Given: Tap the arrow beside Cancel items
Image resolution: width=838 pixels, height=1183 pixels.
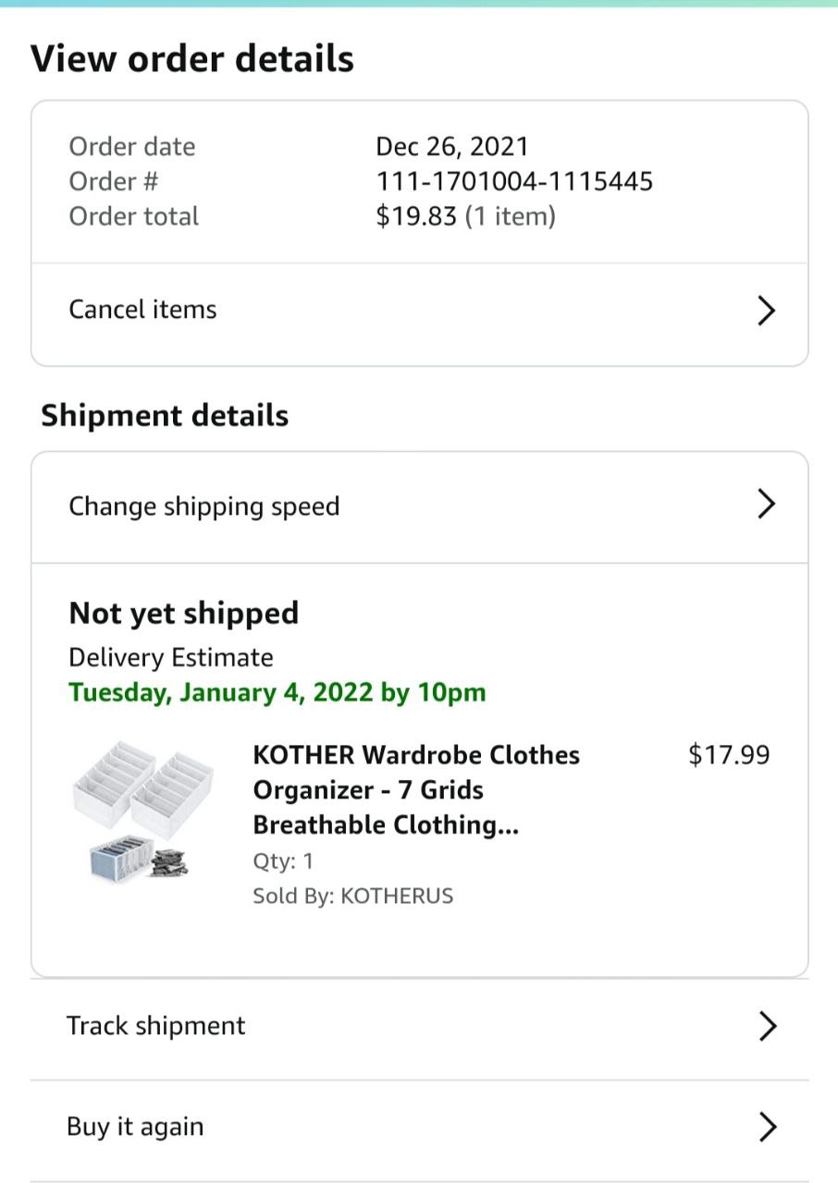Looking at the screenshot, I should (766, 311).
